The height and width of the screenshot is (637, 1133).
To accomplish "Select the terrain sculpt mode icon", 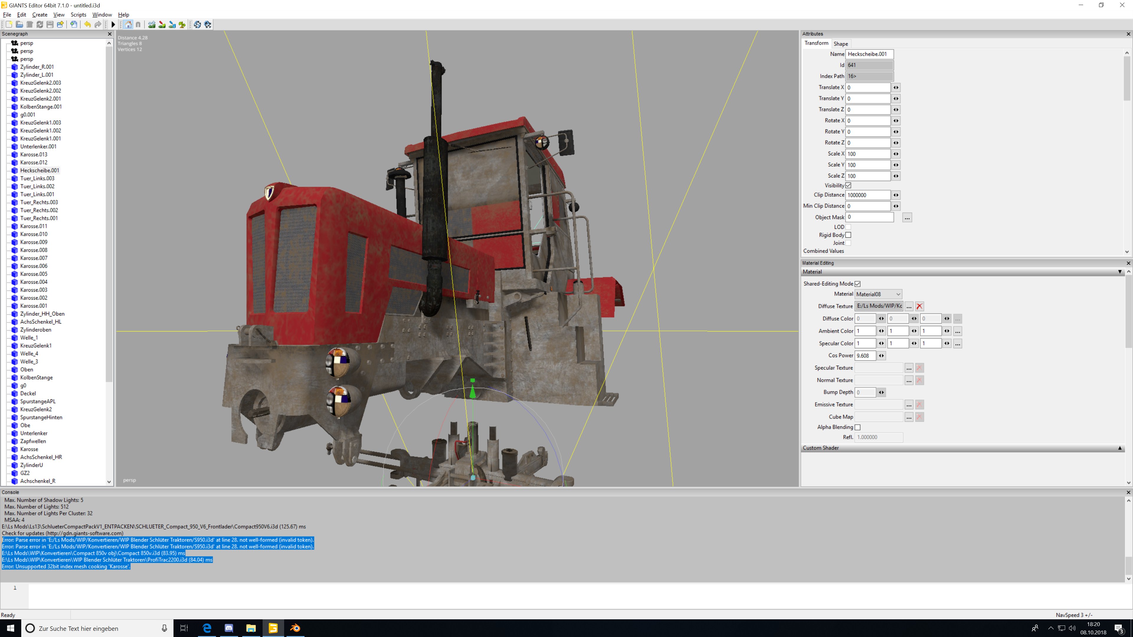I will pos(152,24).
